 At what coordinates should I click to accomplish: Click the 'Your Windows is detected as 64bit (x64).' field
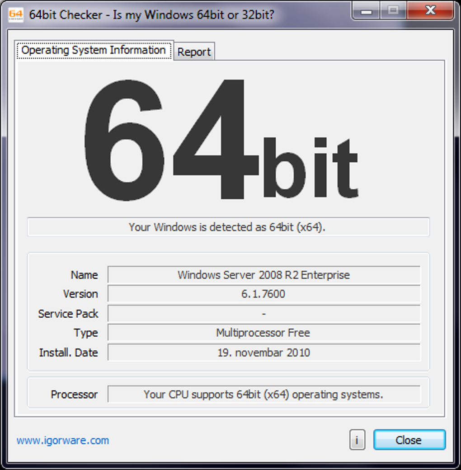[228, 227]
